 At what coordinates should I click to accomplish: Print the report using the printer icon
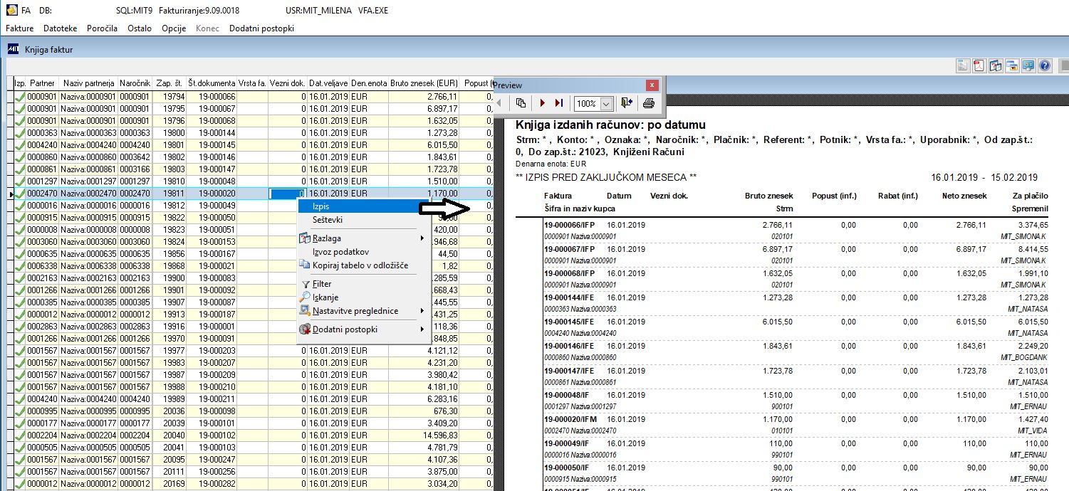(x=648, y=103)
